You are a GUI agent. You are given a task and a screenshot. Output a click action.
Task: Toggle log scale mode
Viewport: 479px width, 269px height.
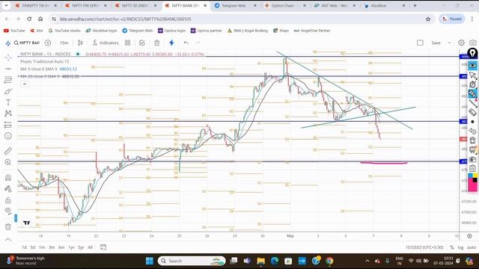[x=460, y=247]
